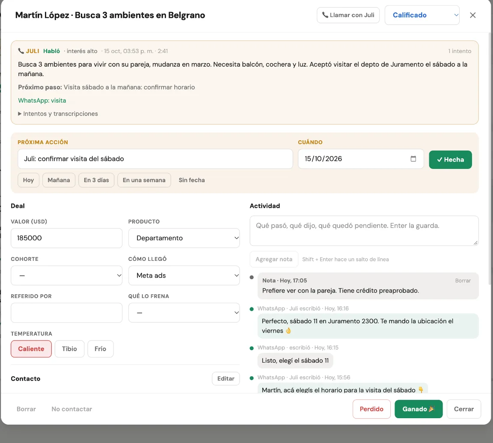Click the Próximo paso line
Image resolution: width=493 pixels, height=443 pixels.
point(106,87)
